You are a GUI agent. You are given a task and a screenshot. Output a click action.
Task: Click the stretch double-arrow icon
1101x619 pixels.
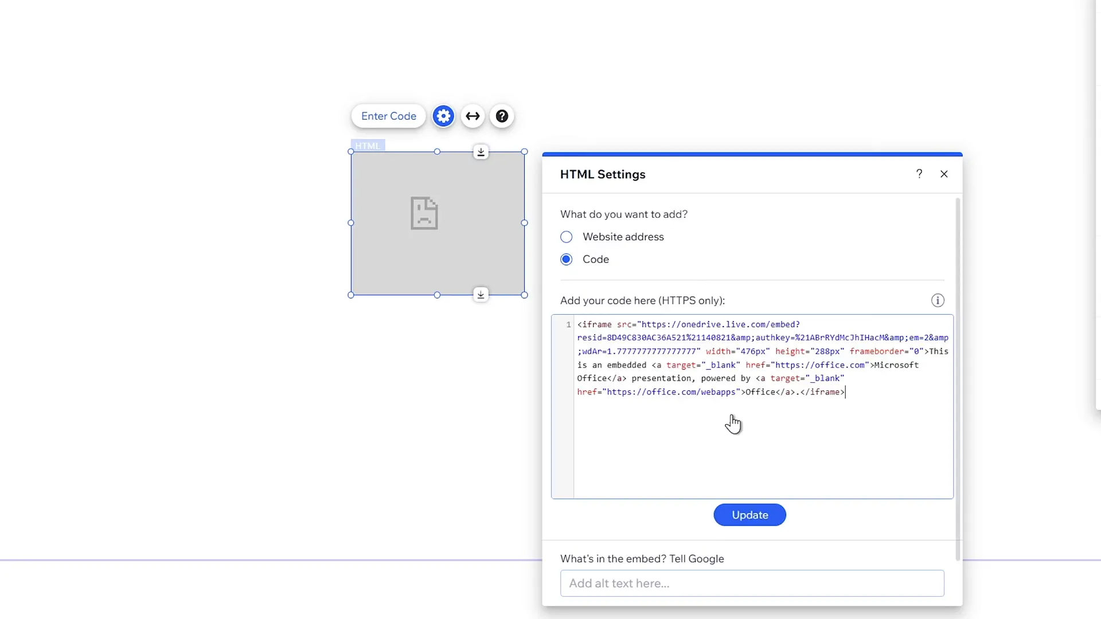pos(473,116)
